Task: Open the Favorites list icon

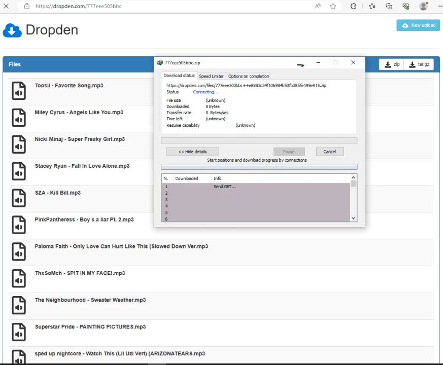Action: 372,6
